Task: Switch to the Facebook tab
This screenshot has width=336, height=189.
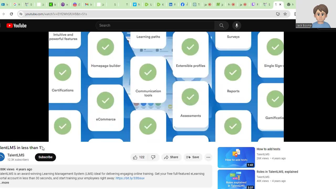Action: click(x=184, y=4)
